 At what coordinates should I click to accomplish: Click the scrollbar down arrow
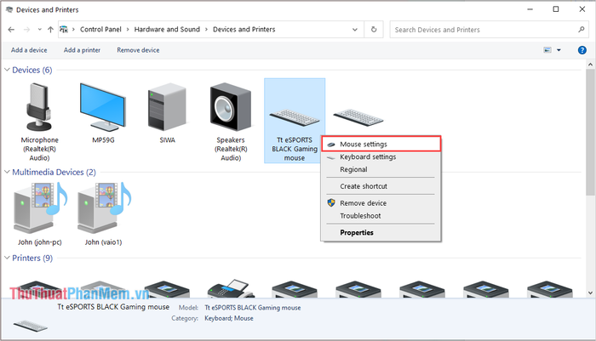(590, 293)
